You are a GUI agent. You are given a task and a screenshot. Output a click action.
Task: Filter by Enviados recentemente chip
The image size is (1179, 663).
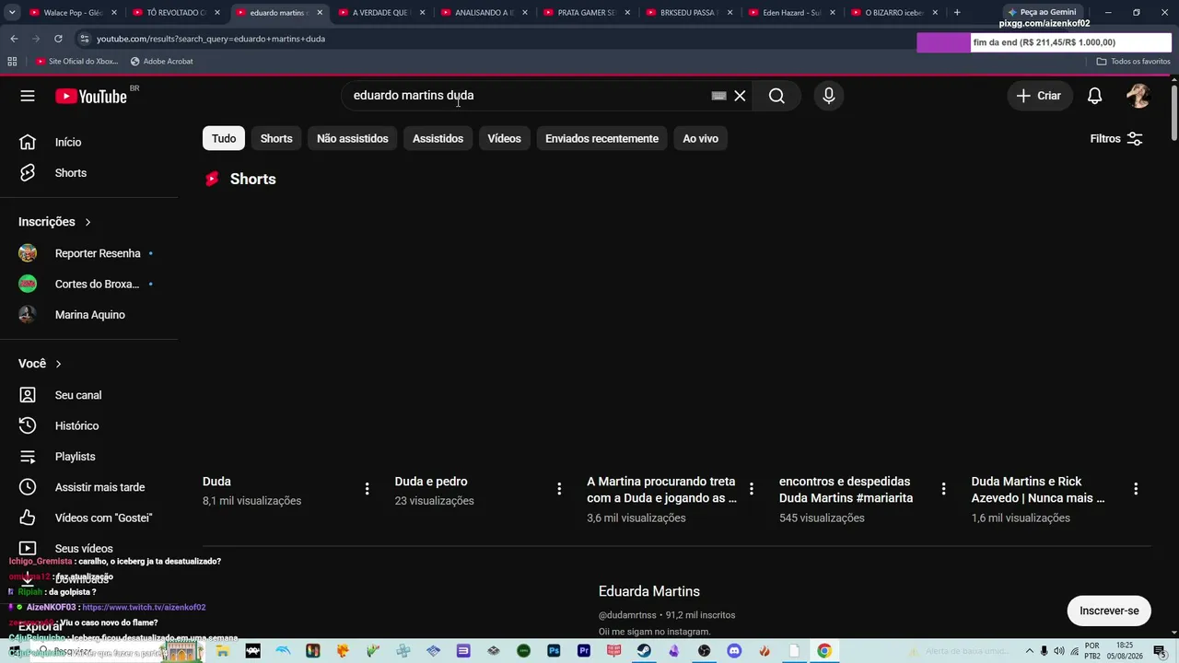coord(601,138)
